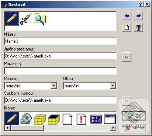Click the icon list horizontal scrollbar thumb
The width and height of the screenshot is (152, 136).
tap(27, 128)
